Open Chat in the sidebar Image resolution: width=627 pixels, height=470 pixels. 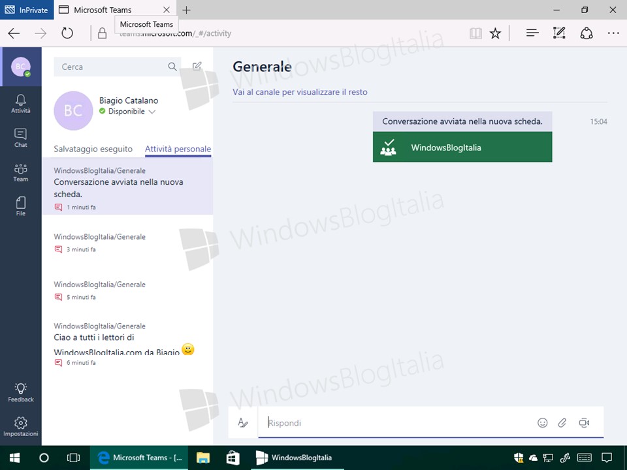(20, 138)
